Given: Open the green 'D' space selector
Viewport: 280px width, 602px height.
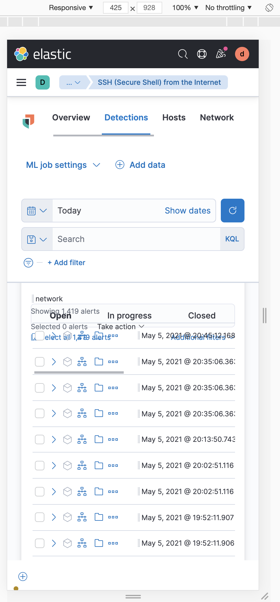Looking at the screenshot, I should click(x=43, y=82).
